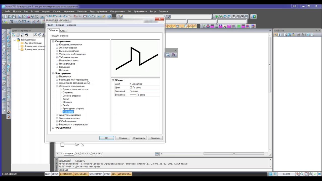Open the Сервис menu in Диспетчер настроек

pyautogui.click(x=60, y=25)
